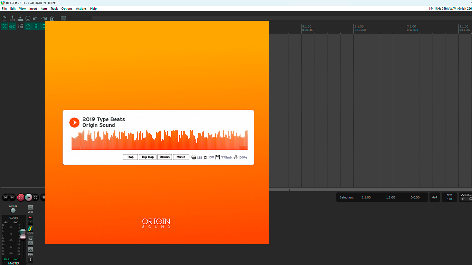Toggle the Grid lines toolbar button
This screenshot has width=472, height=265.
point(36,26)
